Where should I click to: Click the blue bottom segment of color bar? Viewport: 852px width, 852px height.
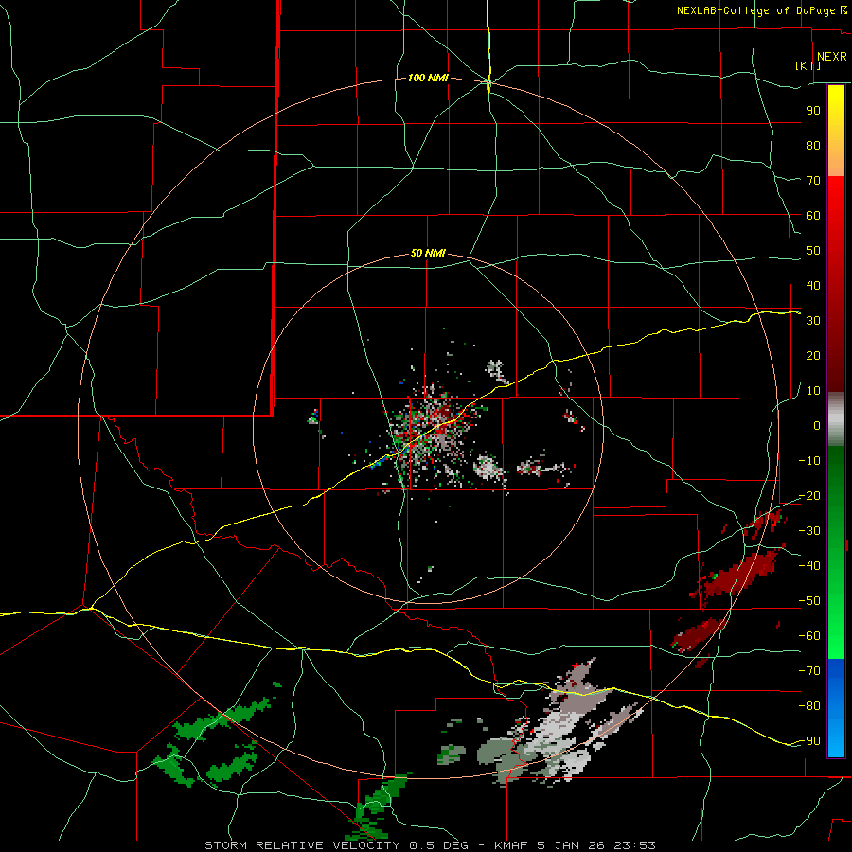pos(836,708)
